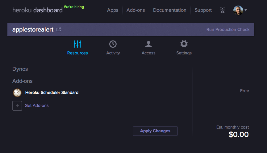Image resolution: width=267 pixels, height=153 pixels.
Task: Click the plus box for add-ons
Action: pos(17,106)
